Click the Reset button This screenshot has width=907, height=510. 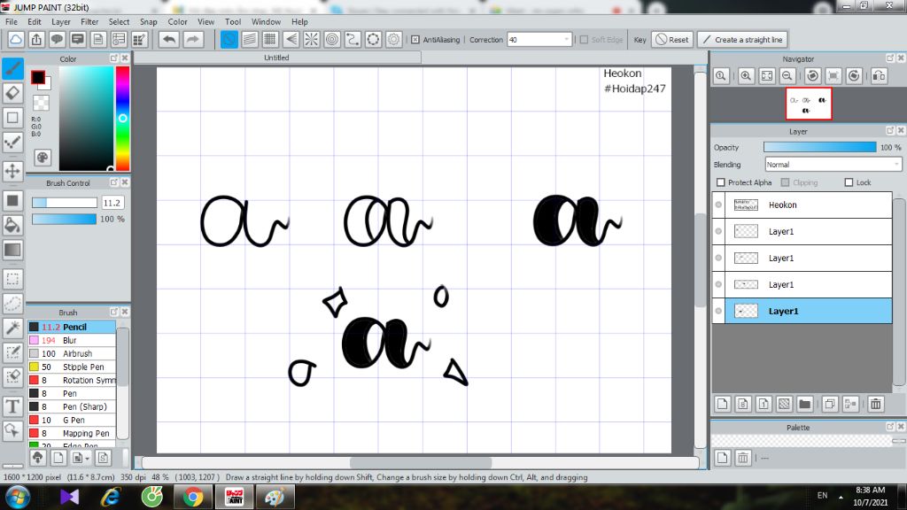(x=671, y=39)
